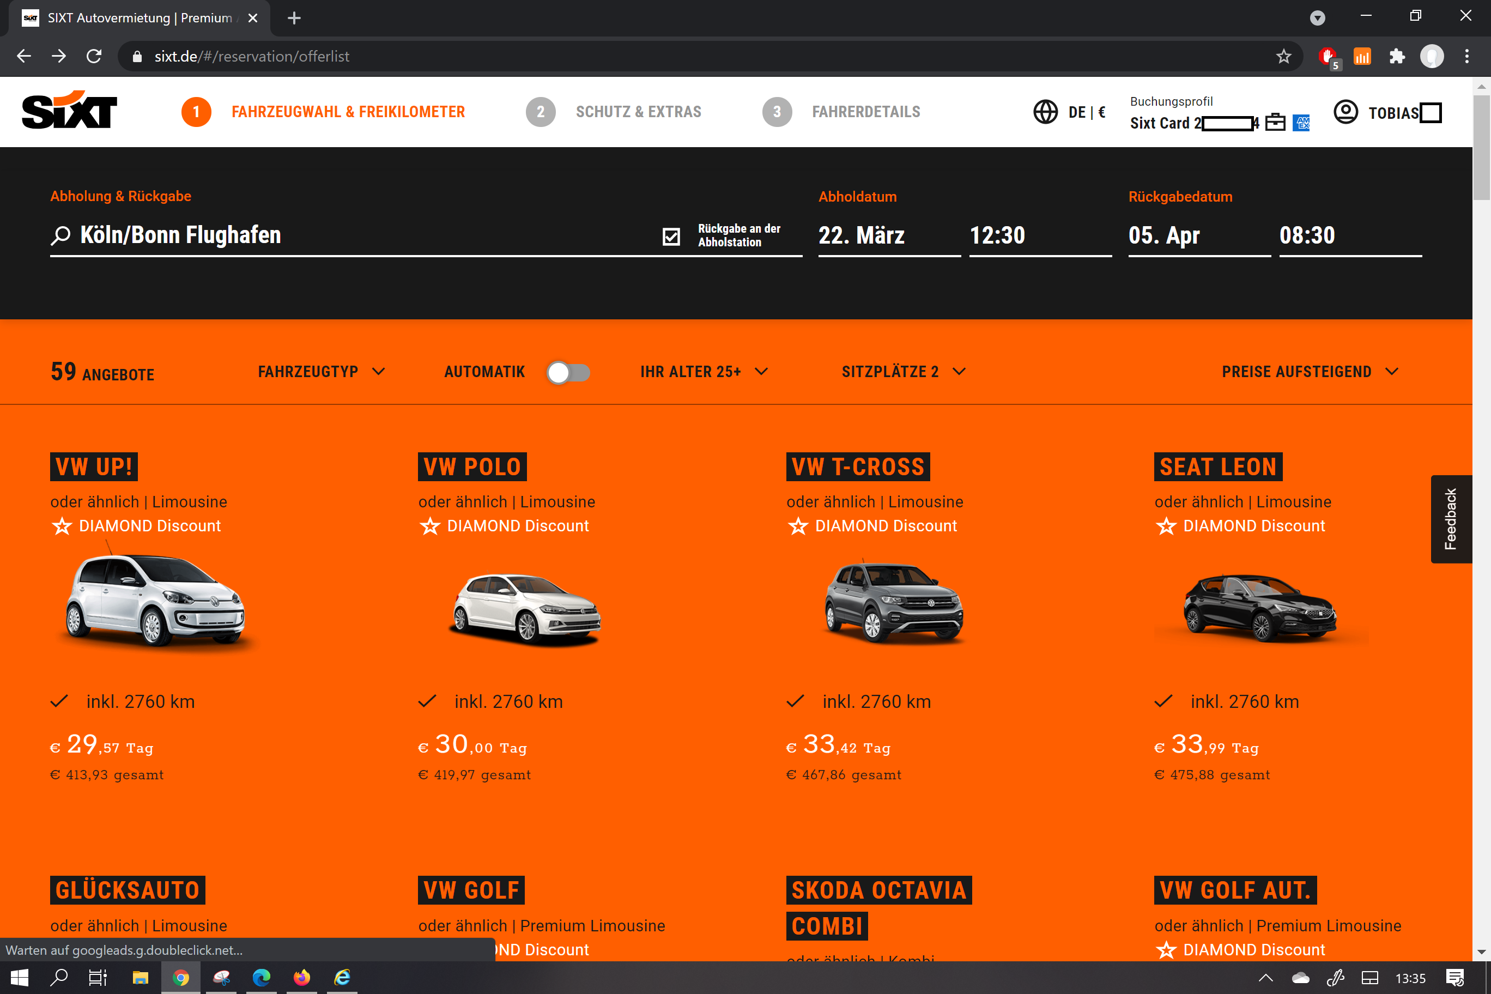Viewport: 1491px width, 994px height.
Task: Select the SEAT LEON offer title
Action: tap(1219, 467)
